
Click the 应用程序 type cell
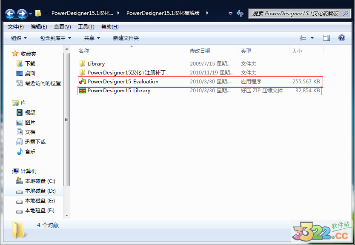251,81
